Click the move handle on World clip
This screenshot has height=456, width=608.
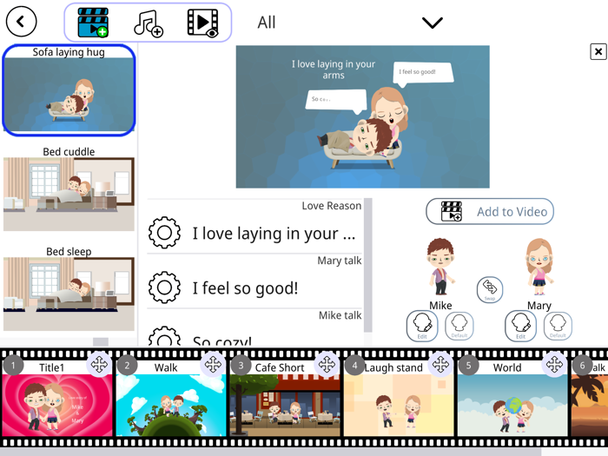(x=554, y=365)
